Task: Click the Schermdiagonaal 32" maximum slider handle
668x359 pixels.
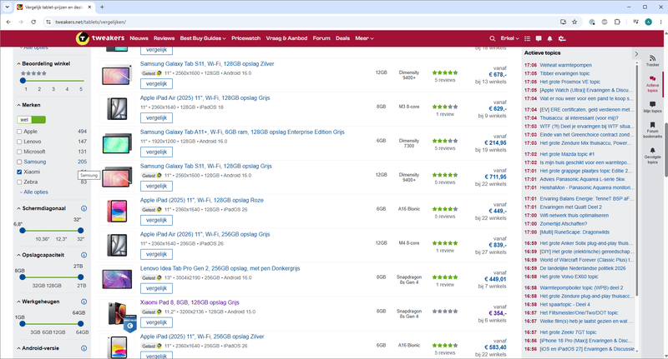Action: (80, 230)
